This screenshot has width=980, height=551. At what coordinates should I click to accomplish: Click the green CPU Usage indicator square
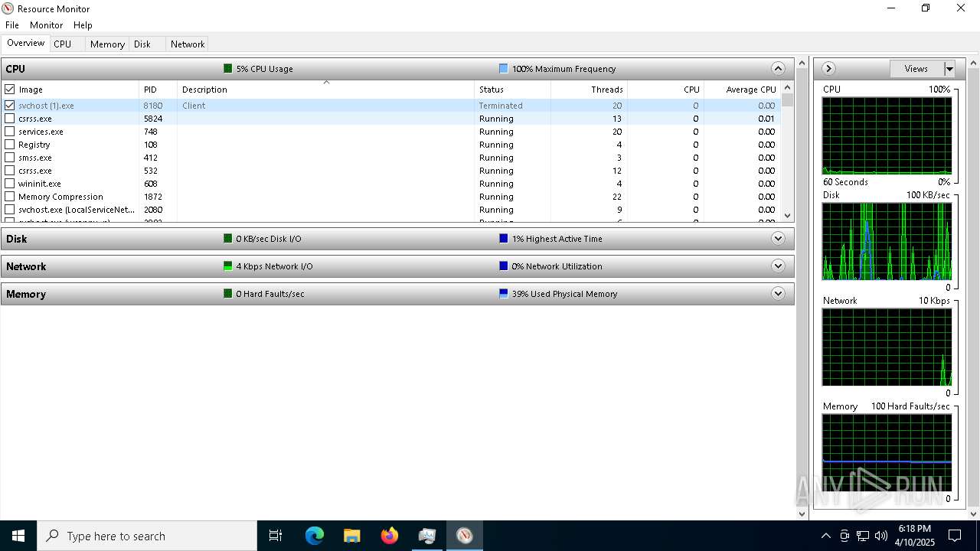pyautogui.click(x=227, y=68)
